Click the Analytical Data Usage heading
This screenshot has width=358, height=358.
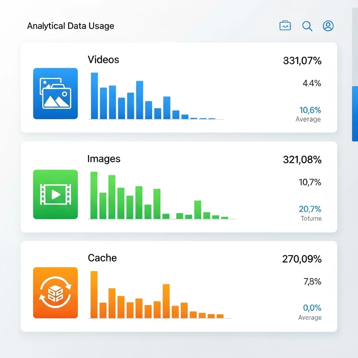71,26
